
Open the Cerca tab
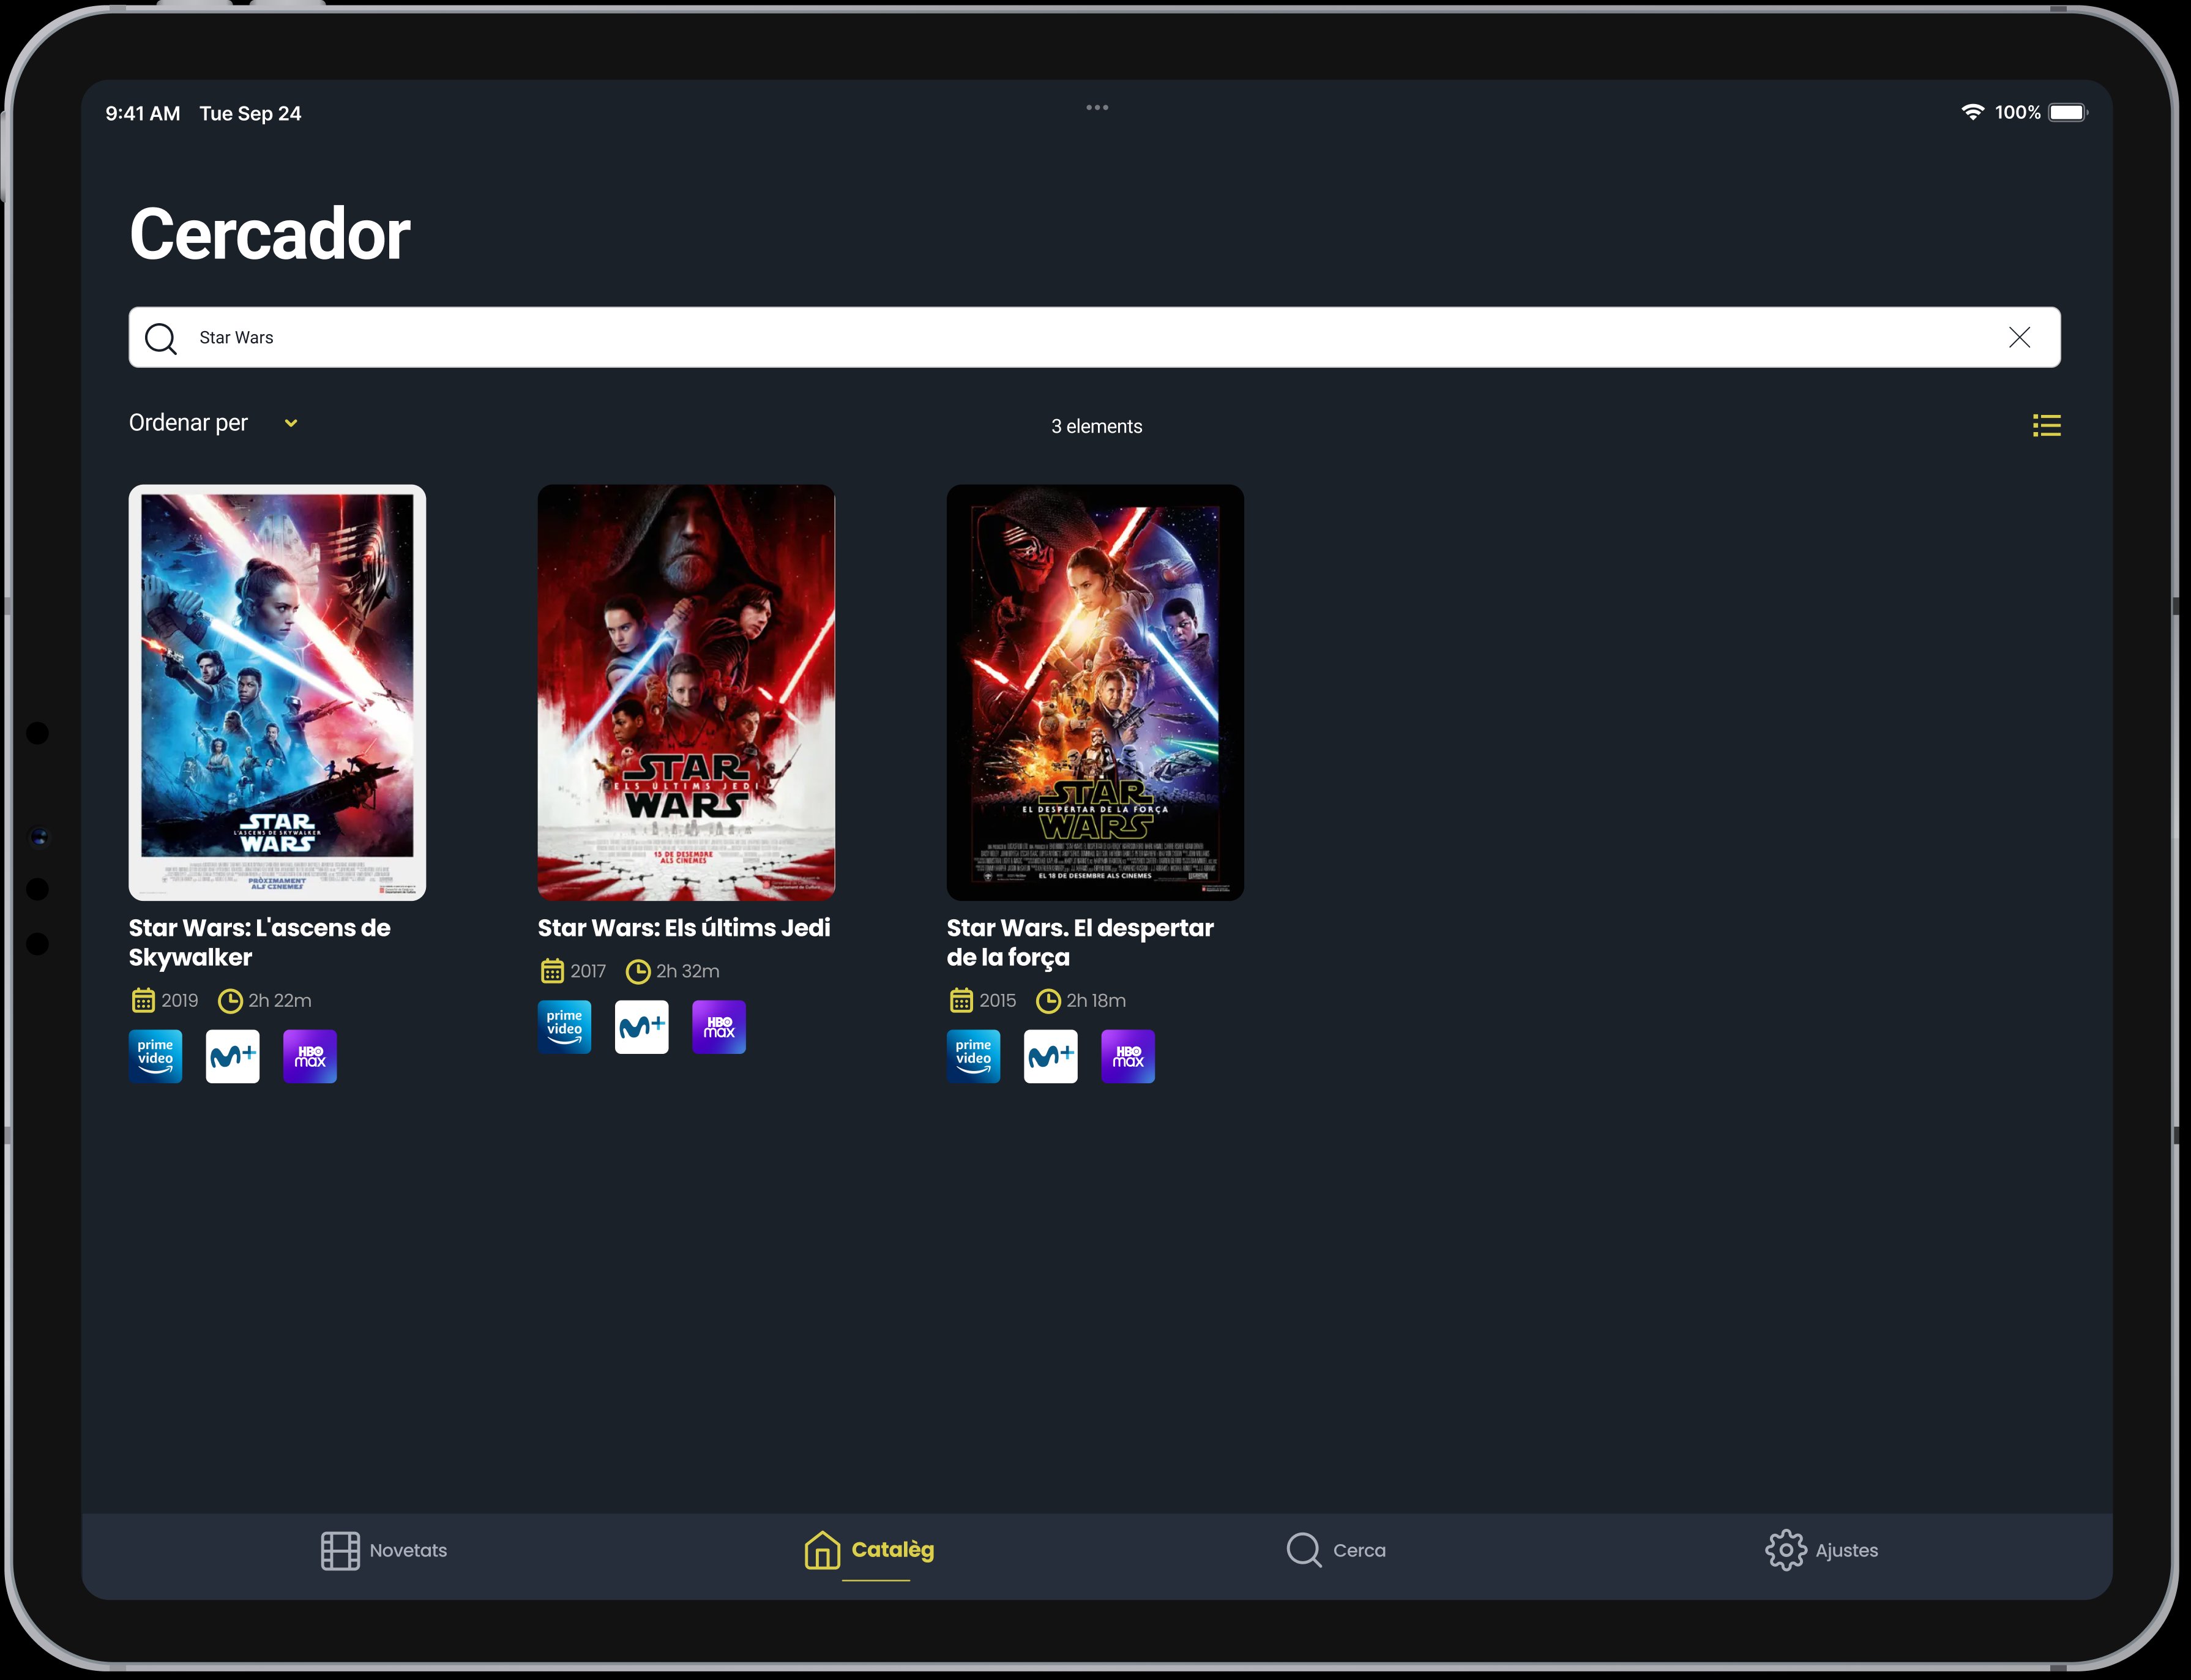[1336, 1550]
